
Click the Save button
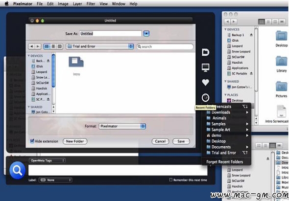click(181, 141)
